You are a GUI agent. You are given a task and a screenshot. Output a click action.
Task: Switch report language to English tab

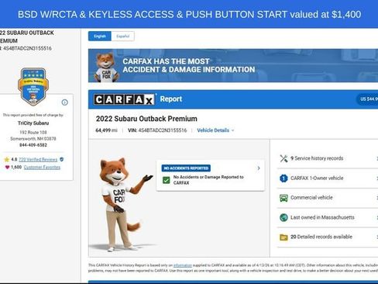click(x=100, y=36)
